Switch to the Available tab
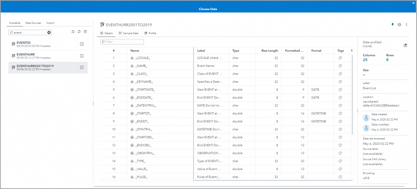 (x=15, y=23)
